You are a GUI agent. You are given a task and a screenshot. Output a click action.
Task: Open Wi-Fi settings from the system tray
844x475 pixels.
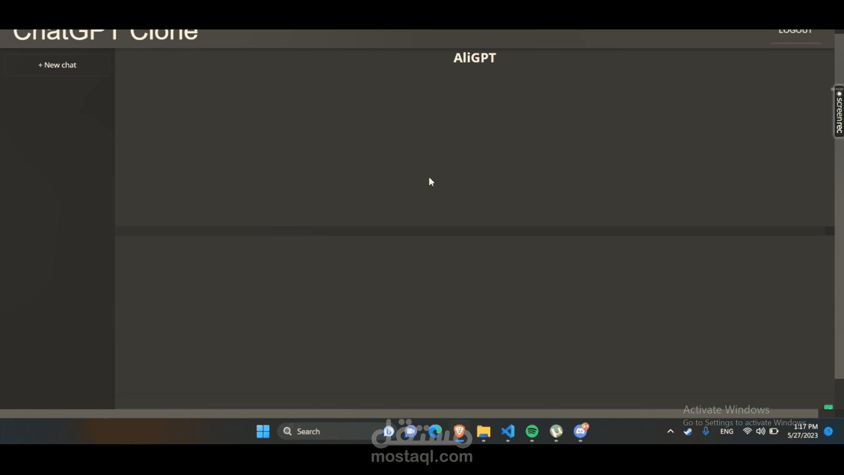pos(747,431)
